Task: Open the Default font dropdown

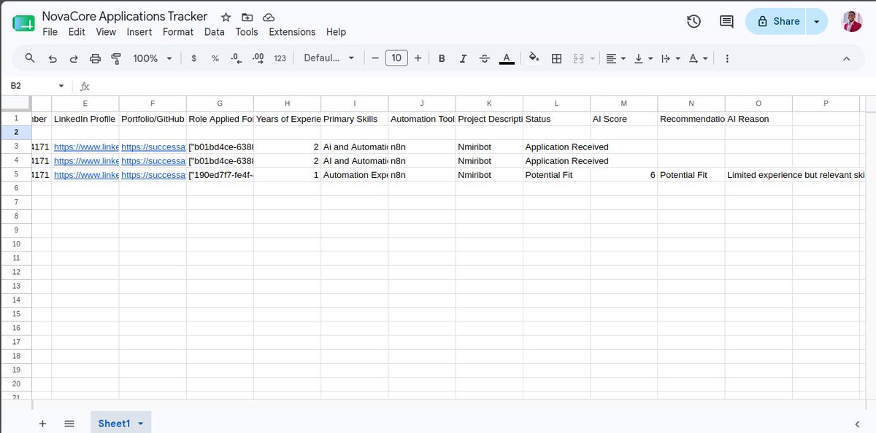Action: pos(329,58)
